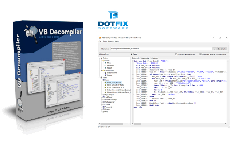Screen dimensions: 237x145
Task: Click the code pane scroll-down arrow
Action: (x=228, y=121)
